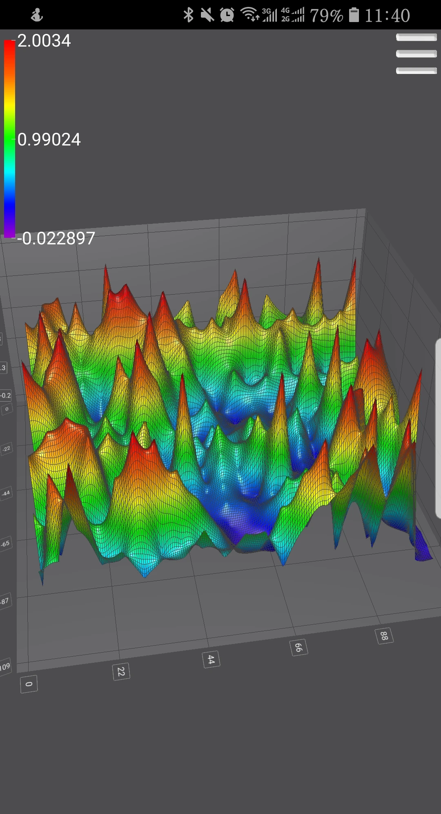Click the axis tick label 22
The image size is (441, 814).
pyautogui.click(x=121, y=671)
